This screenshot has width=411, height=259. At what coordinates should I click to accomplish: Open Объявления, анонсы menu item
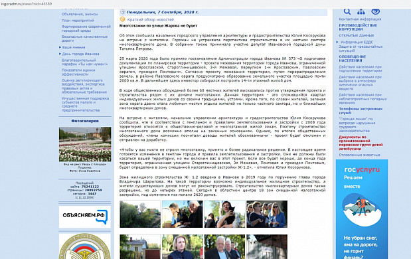pyautogui.click(x=80, y=14)
